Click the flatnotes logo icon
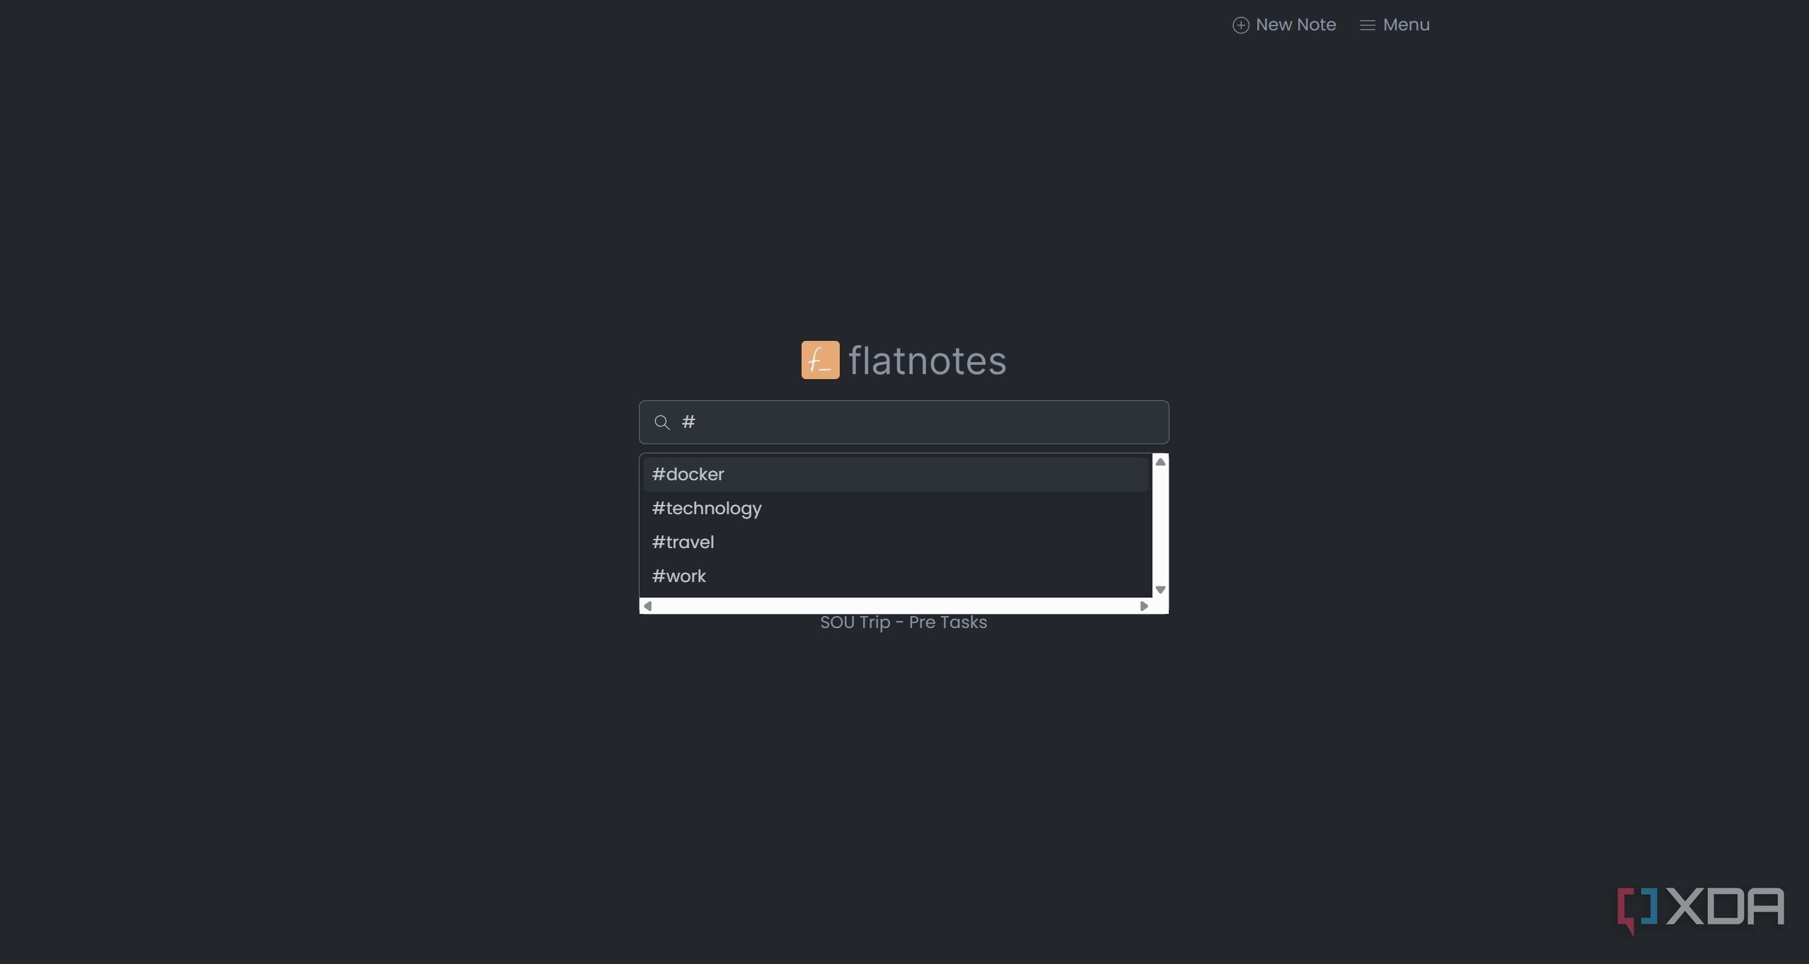Screen dimensions: 1809x964 coord(820,360)
